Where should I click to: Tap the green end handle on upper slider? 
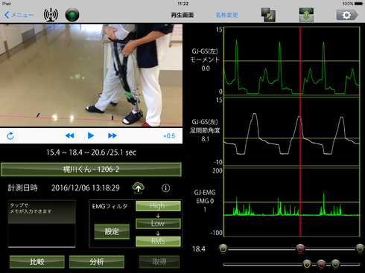pyautogui.click(x=360, y=248)
